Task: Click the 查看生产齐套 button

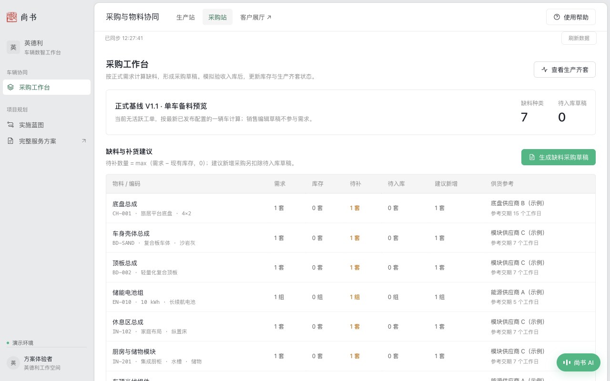Action: click(x=565, y=70)
